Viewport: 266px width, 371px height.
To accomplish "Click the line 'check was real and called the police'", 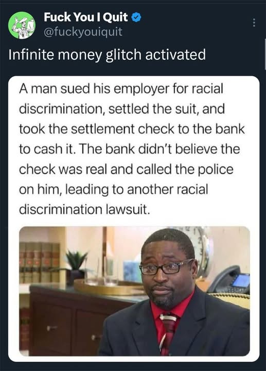I will [x=126, y=170].
